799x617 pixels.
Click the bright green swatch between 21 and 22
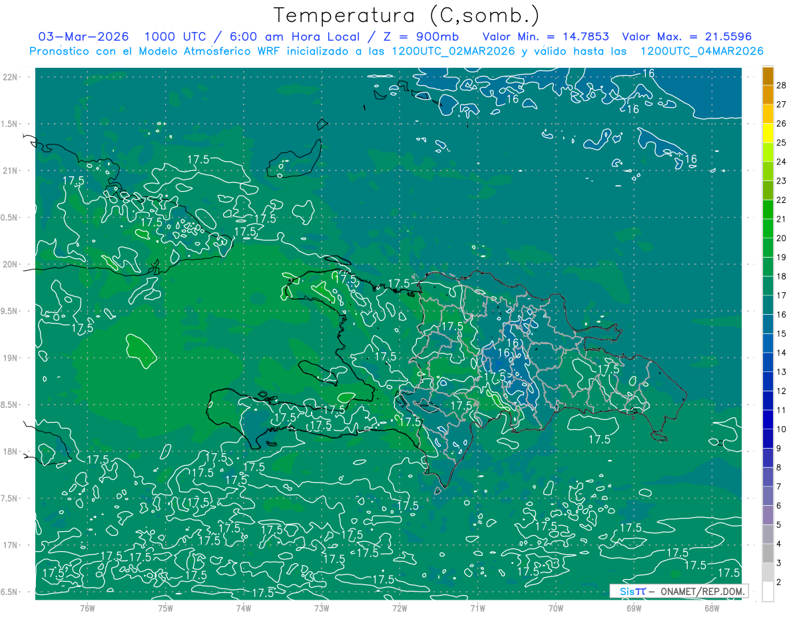coord(768,210)
